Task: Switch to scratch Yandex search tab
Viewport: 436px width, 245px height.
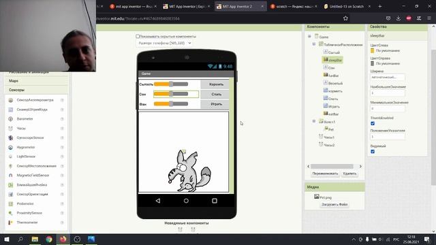Action: (294, 6)
